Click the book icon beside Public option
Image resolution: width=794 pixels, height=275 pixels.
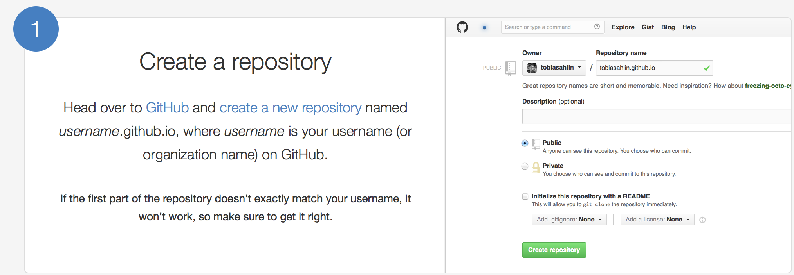[x=536, y=144]
